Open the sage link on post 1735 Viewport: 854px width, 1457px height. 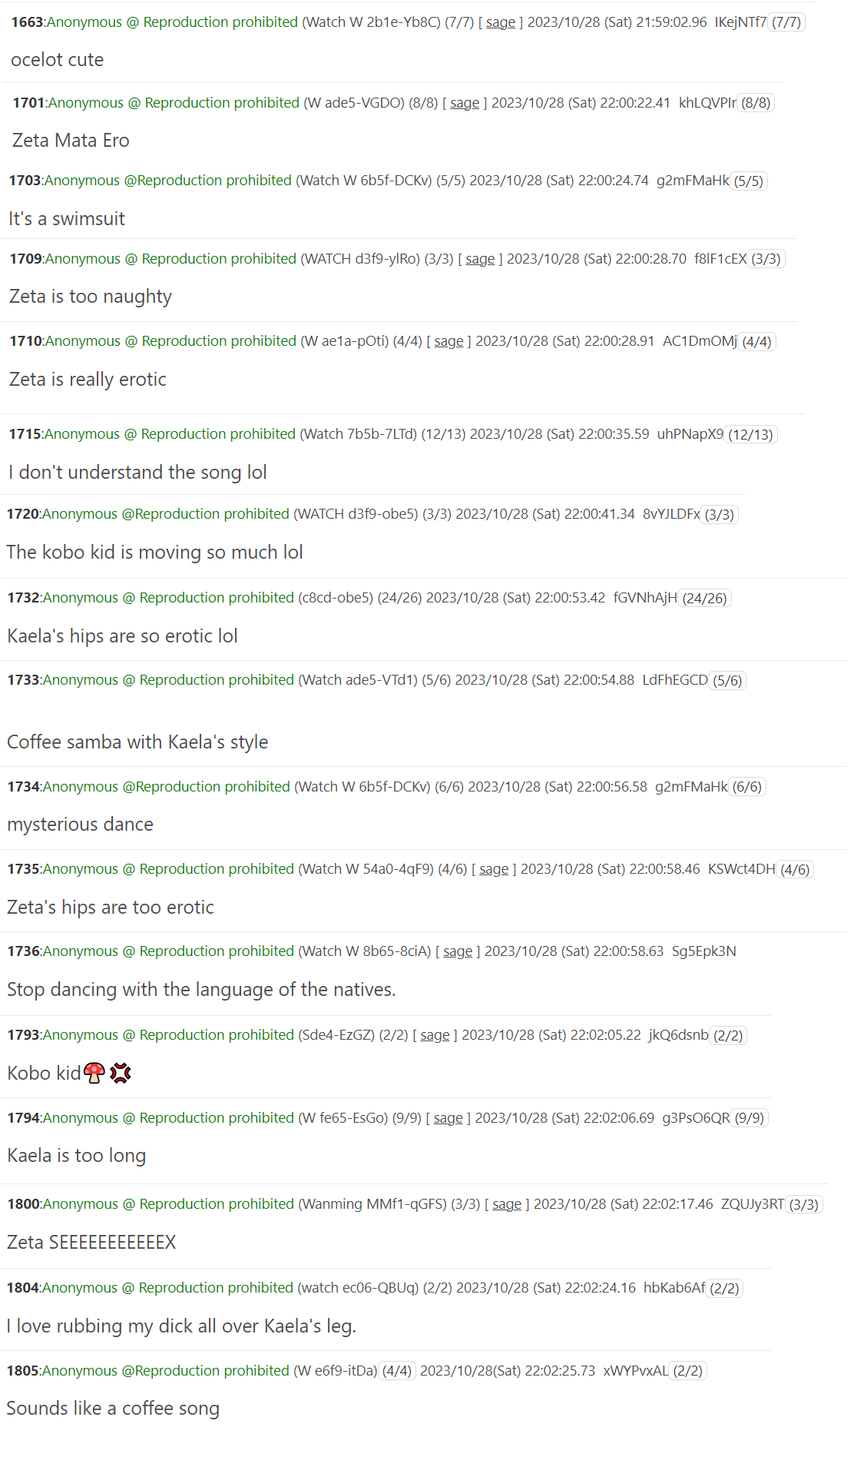tap(494, 869)
